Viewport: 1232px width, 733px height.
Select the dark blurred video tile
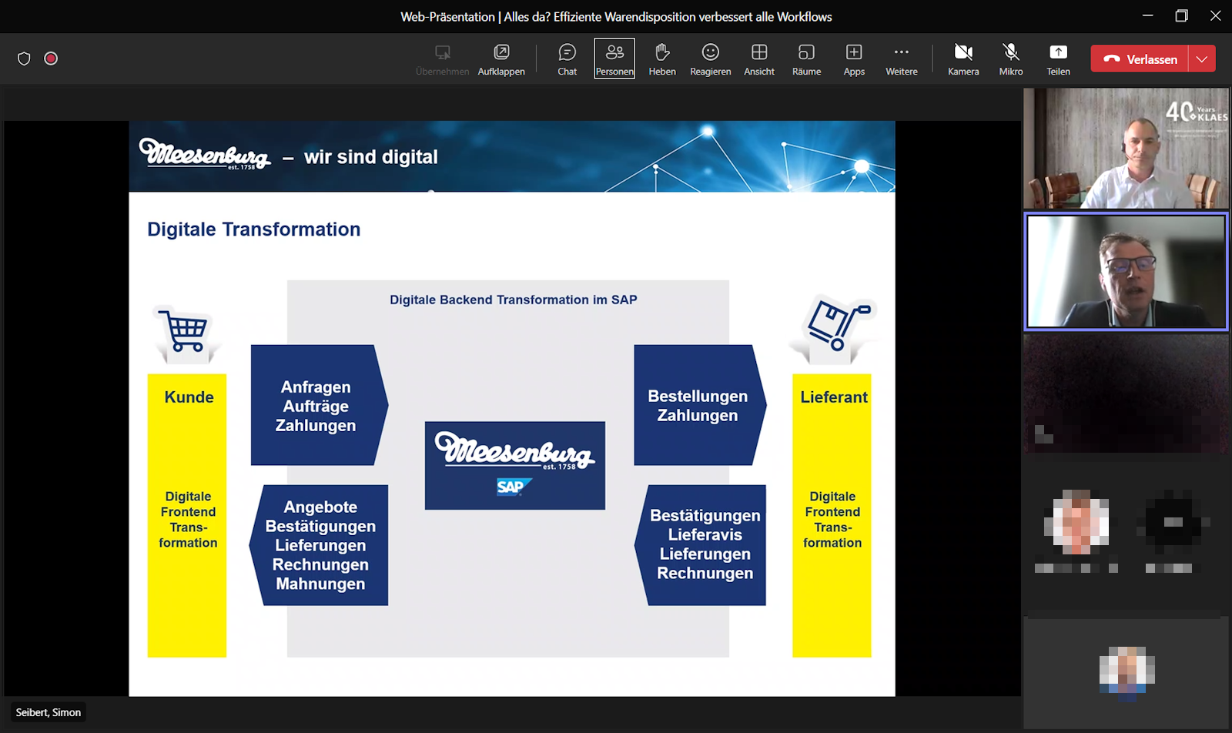pyautogui.click(x=1126, y=393)
